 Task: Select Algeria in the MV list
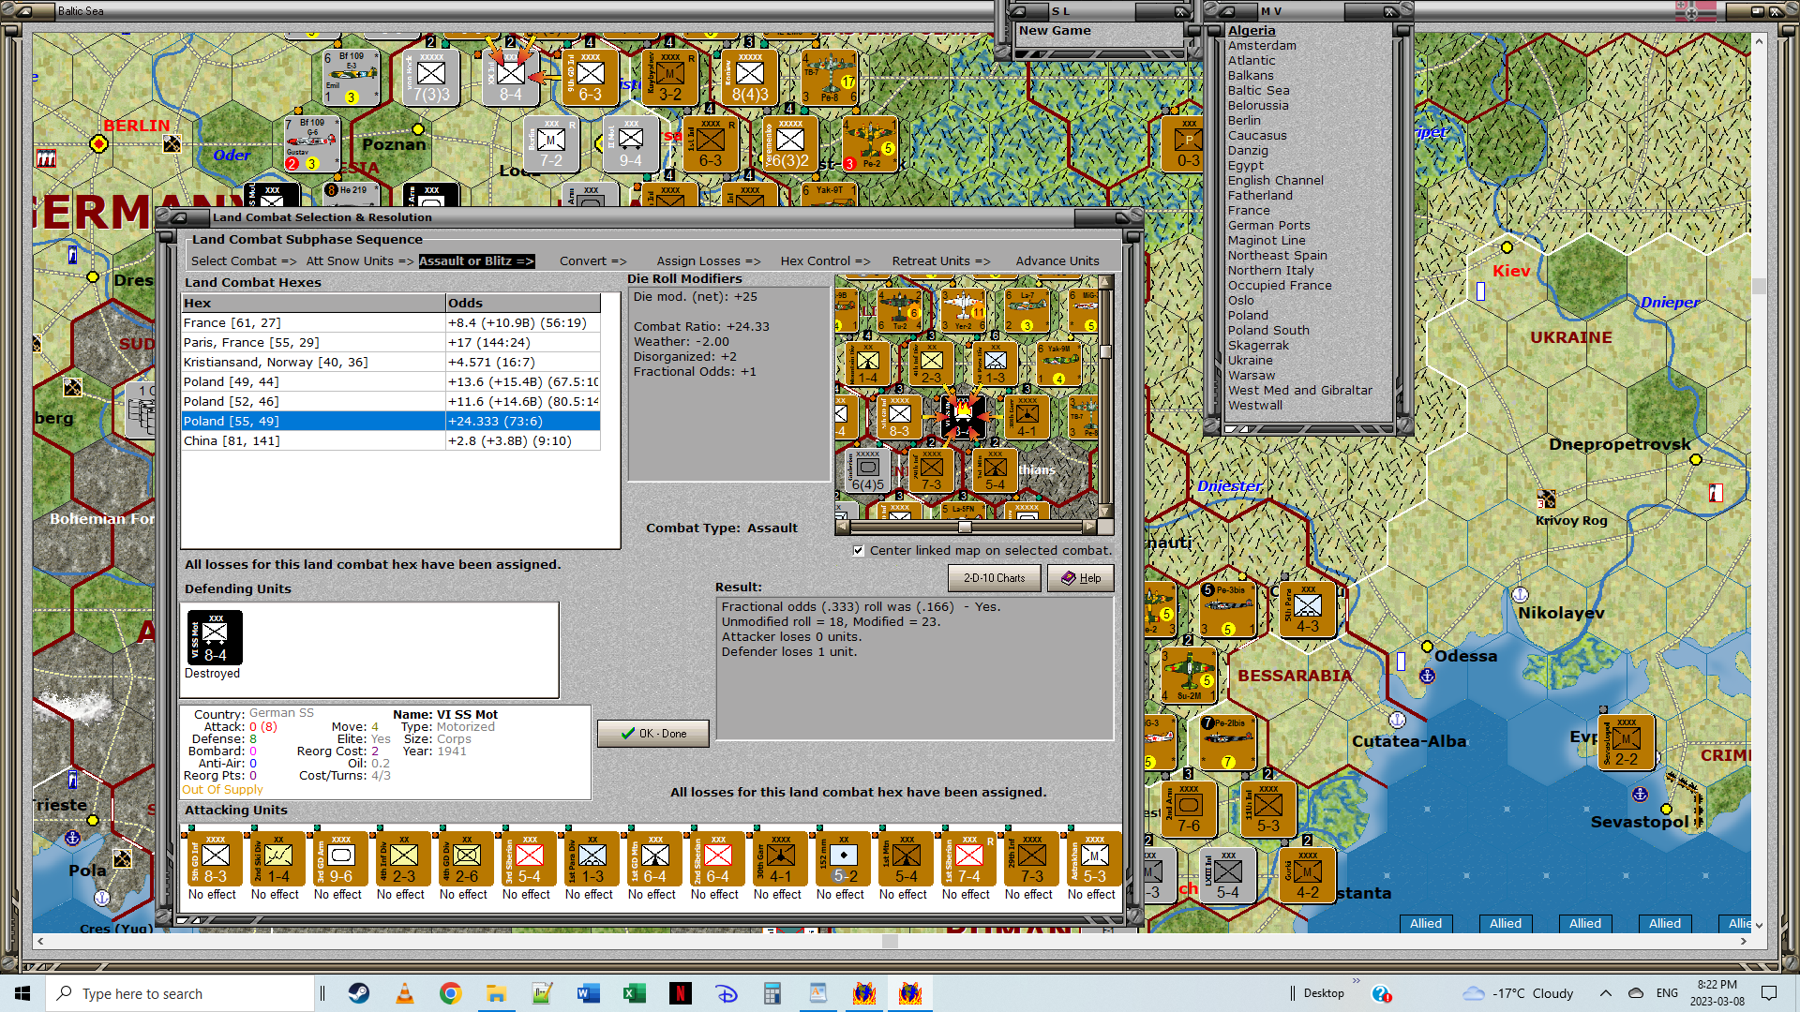click(x=1252, y=31)
